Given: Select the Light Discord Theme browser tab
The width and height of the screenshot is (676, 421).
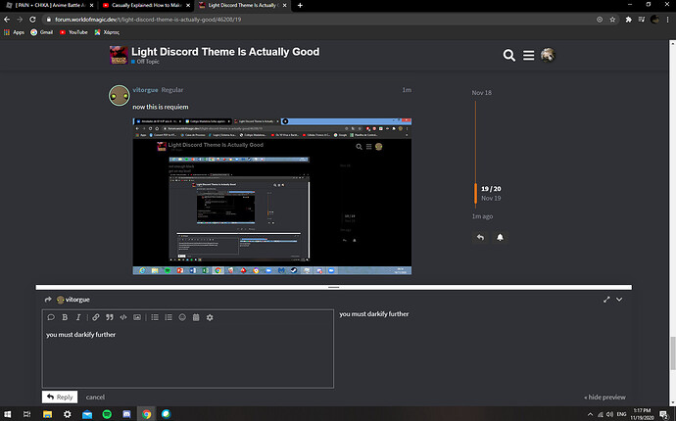Looking at the screenshot, I should click(243, 6).
